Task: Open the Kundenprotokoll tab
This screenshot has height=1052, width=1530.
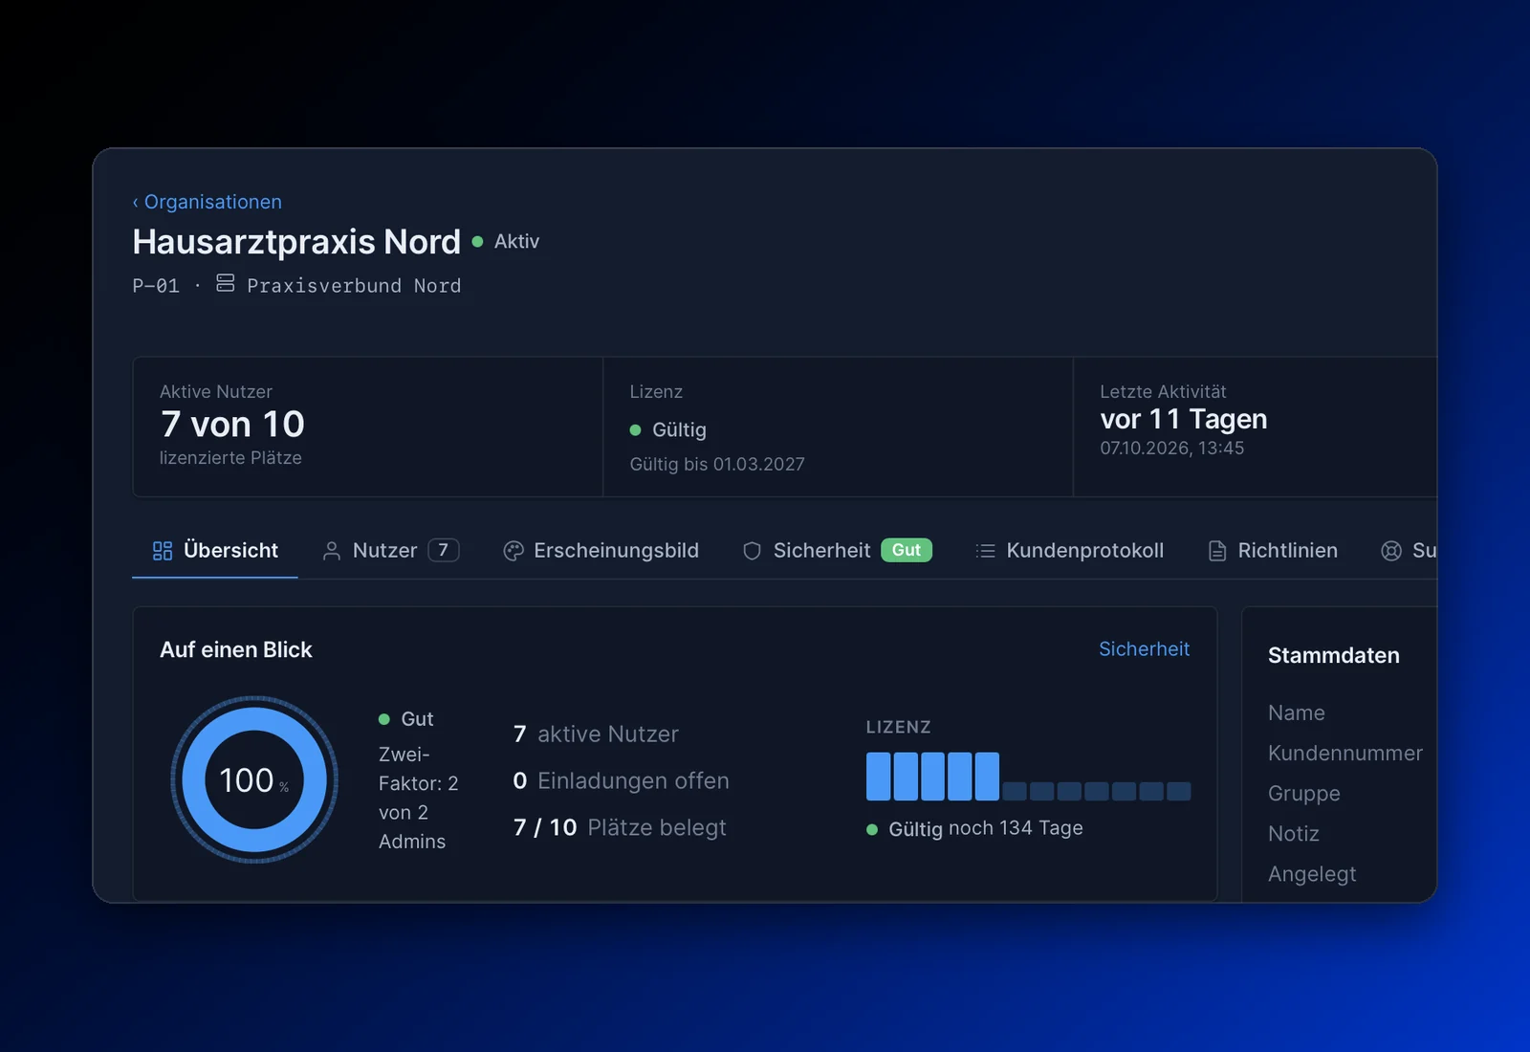Action: pos(1069,551)
